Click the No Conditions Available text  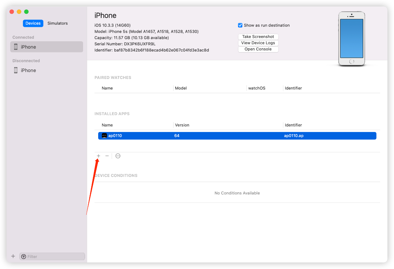click(237, 193)
